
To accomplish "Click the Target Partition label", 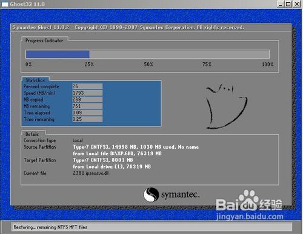I will coord(39,160).
